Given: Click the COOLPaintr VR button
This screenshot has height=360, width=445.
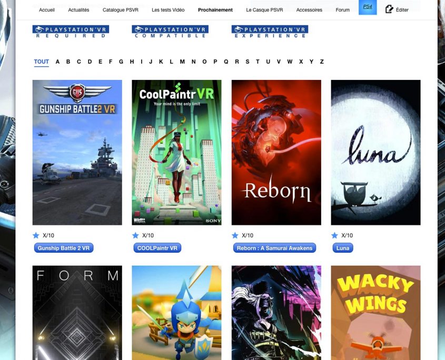Looking at the screenshot, I should [157, 248].
